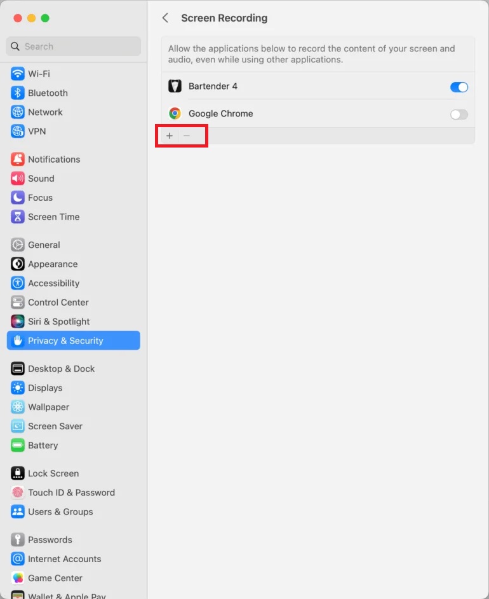Select Google Chrome row in list

pos(318,114)
